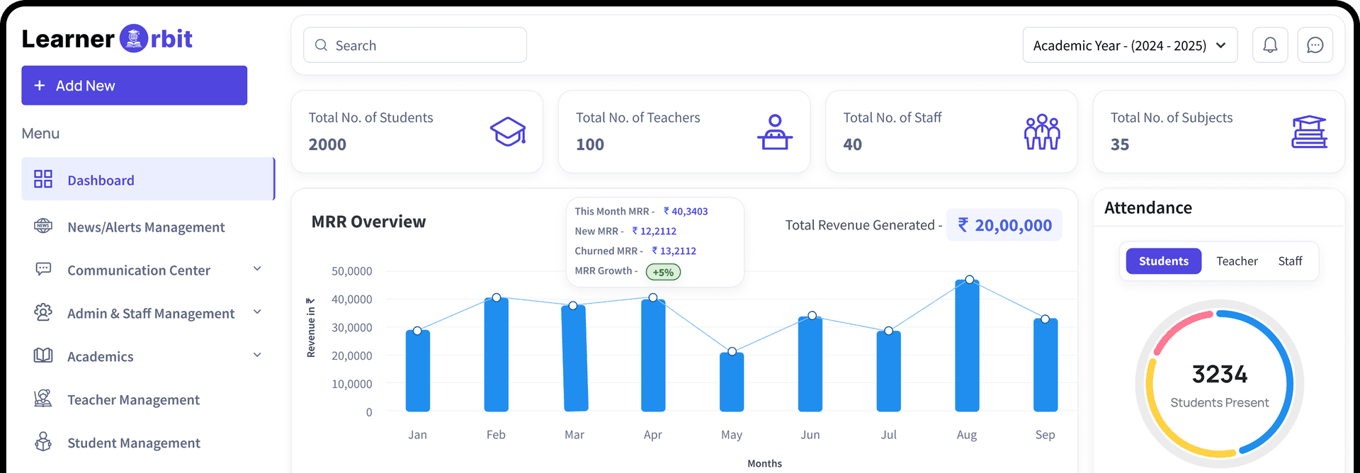Image resolution: width=1360 pixels, height=473 pixels.
Task: Click the staff group people icon
Action: tap(1042, 132)
